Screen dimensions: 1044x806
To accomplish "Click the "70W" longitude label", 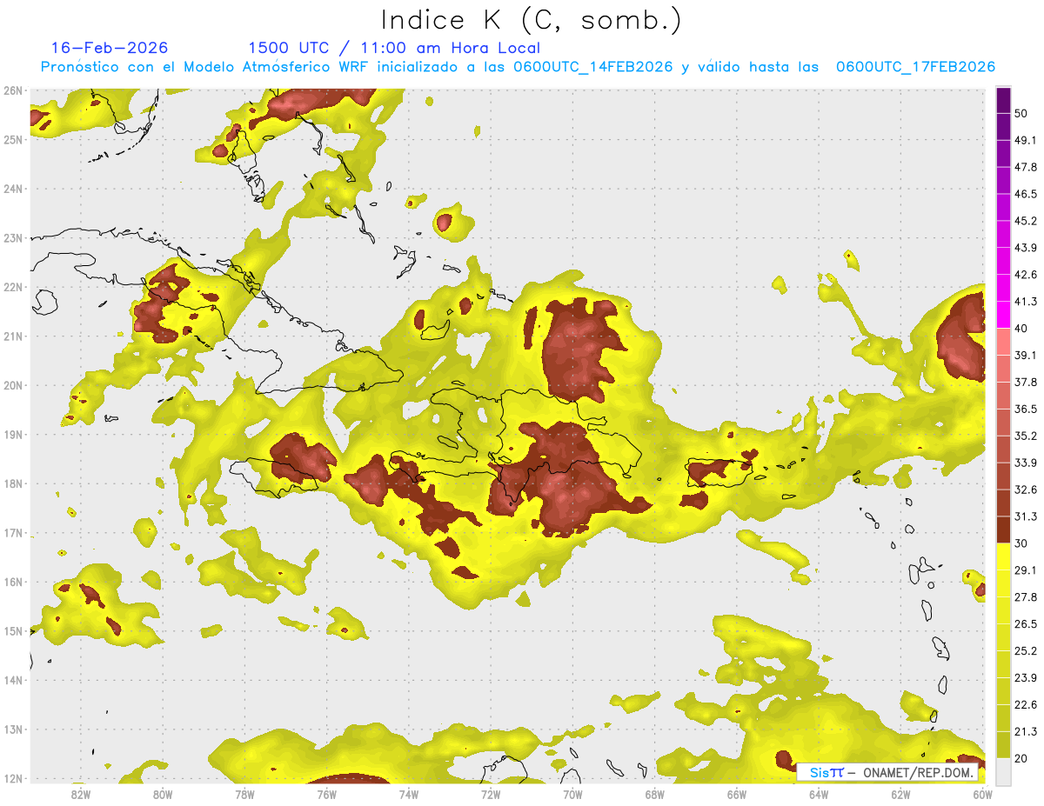I will click(x=572, y=794).
